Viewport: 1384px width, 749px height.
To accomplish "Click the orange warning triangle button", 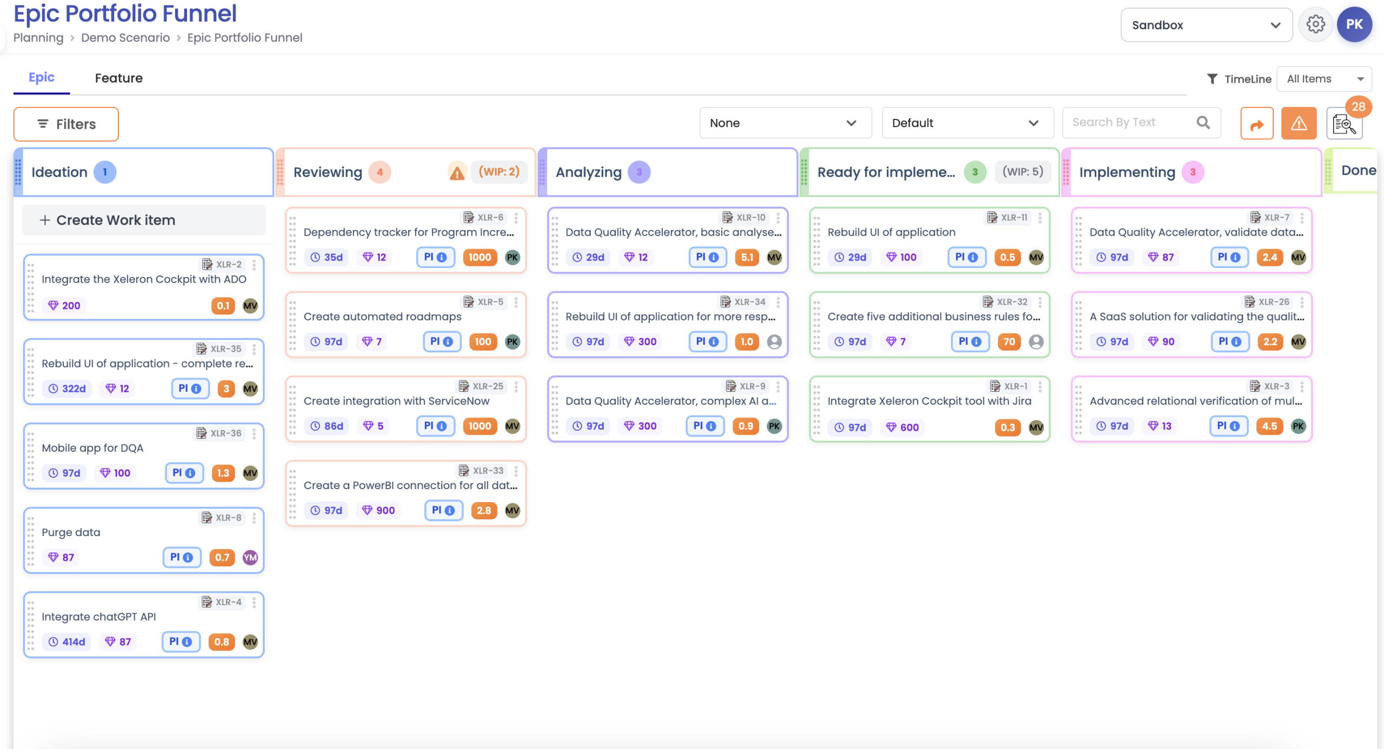I will pos(1299,124).
